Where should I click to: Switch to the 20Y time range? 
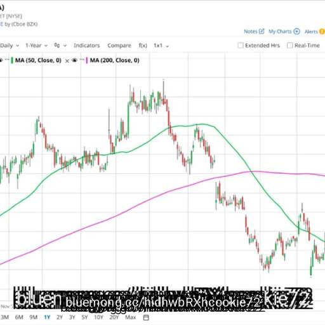click(114, 317)
